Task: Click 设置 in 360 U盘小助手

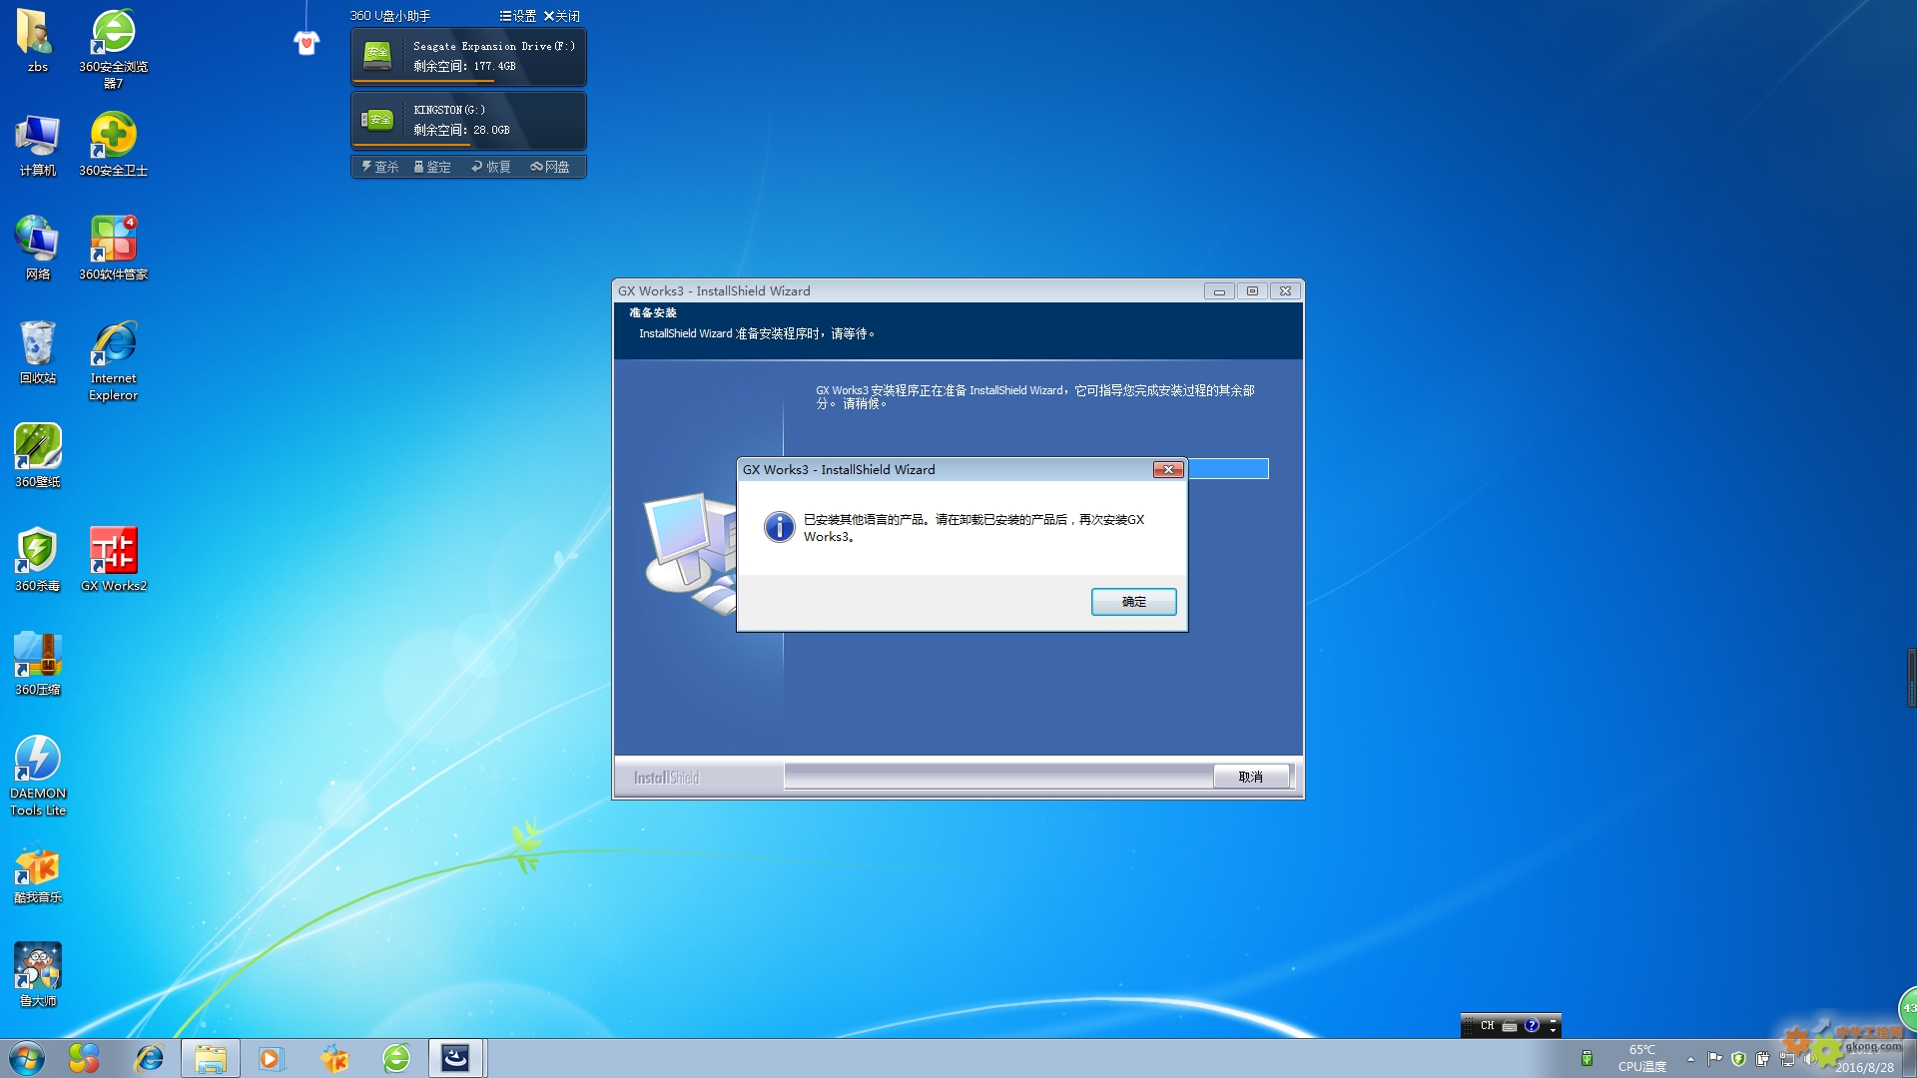Action: click(518, 16)
